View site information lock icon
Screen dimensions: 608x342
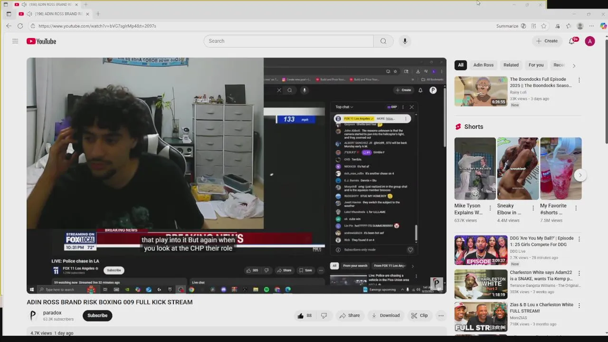(x=33, y=26)
